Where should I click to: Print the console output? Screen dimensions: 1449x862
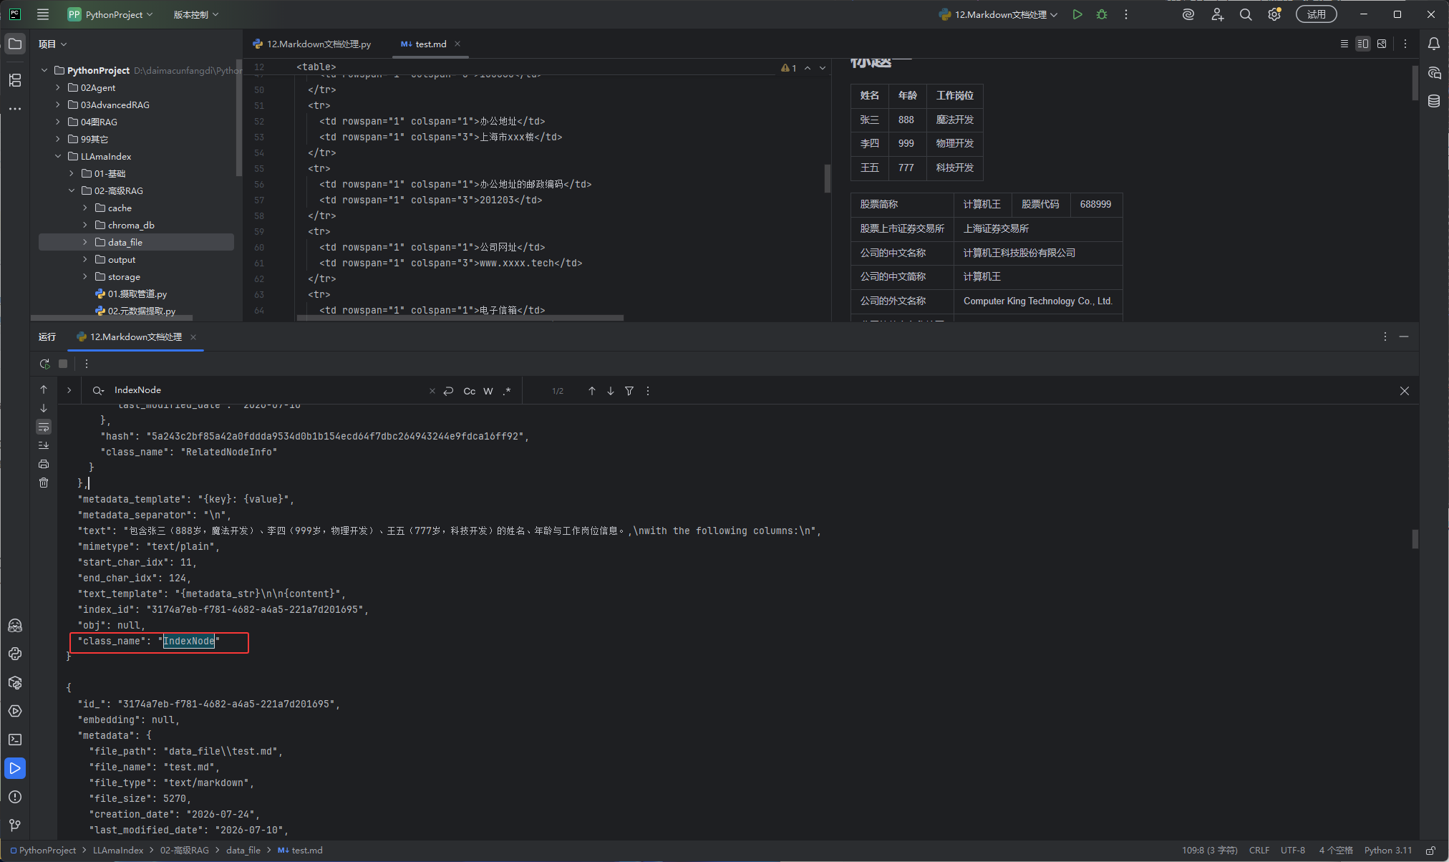(44, 464)
